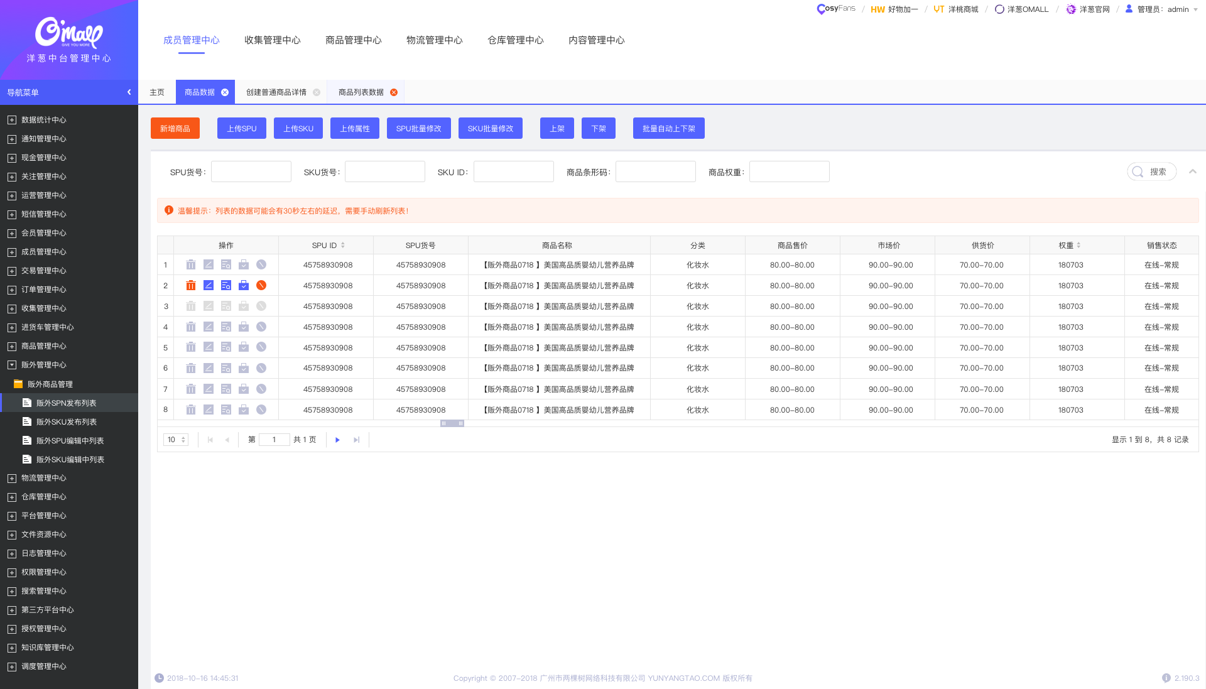Sort table by SPU ID column
Screen dimensions: 1206x689
click(343, 246)
